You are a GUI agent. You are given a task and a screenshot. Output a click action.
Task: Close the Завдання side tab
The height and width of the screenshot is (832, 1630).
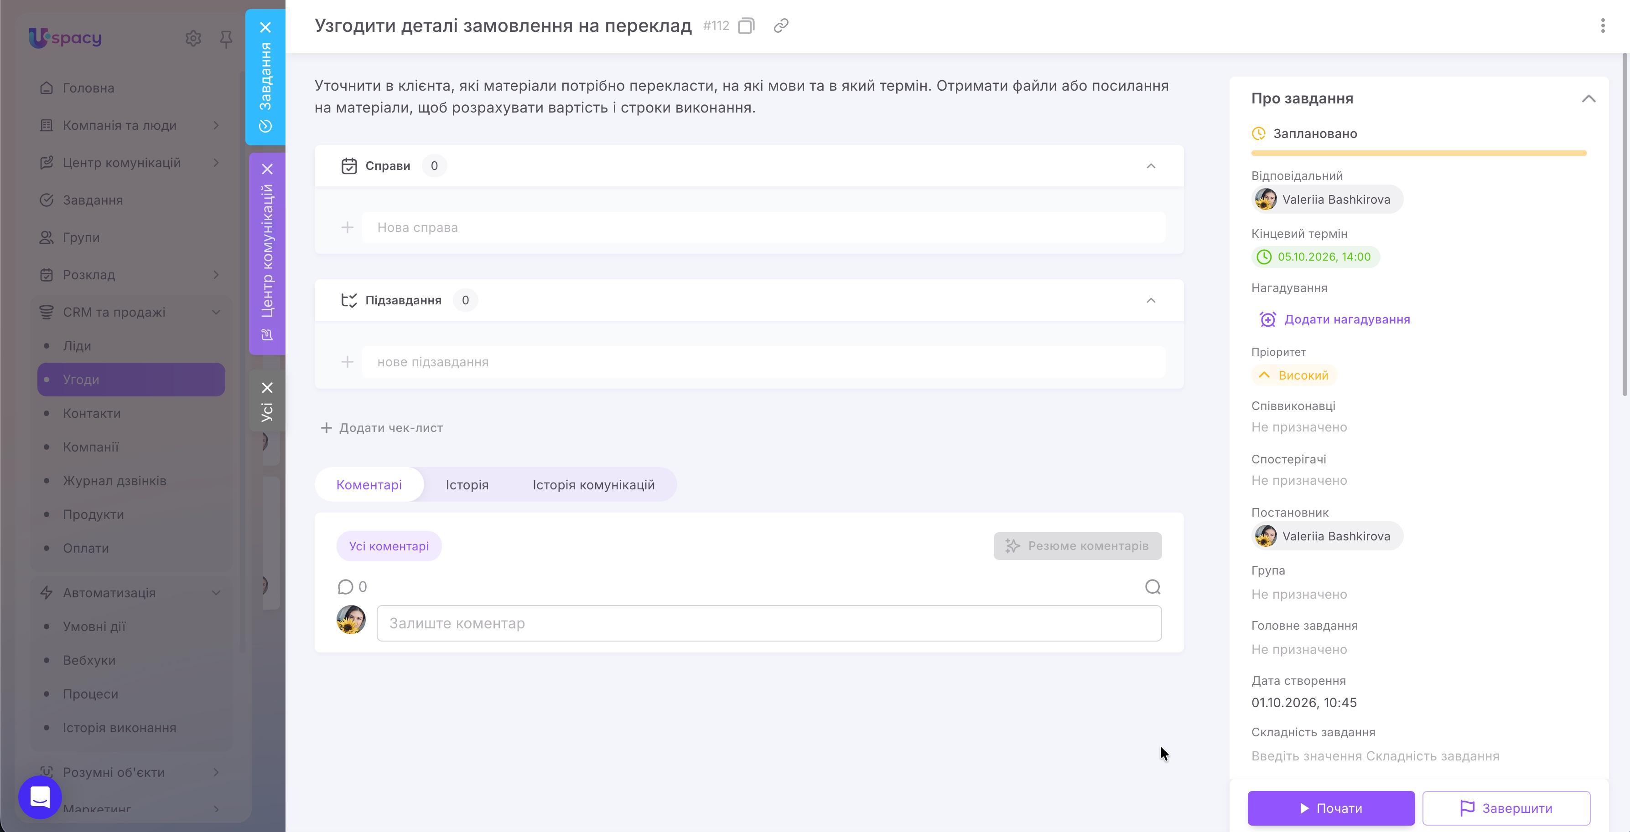(266, 27)
